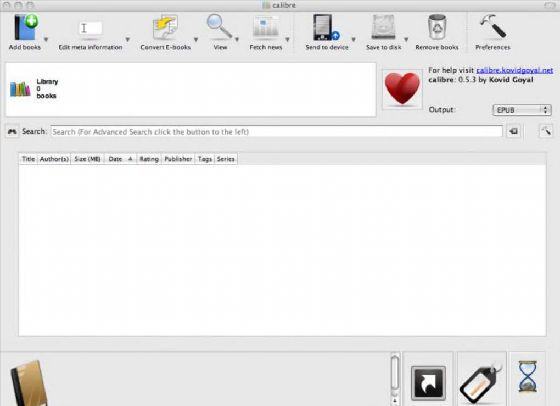This screenshot has width=560, height=406.
Task: Click the red heart donate icon
Action: 402,89
